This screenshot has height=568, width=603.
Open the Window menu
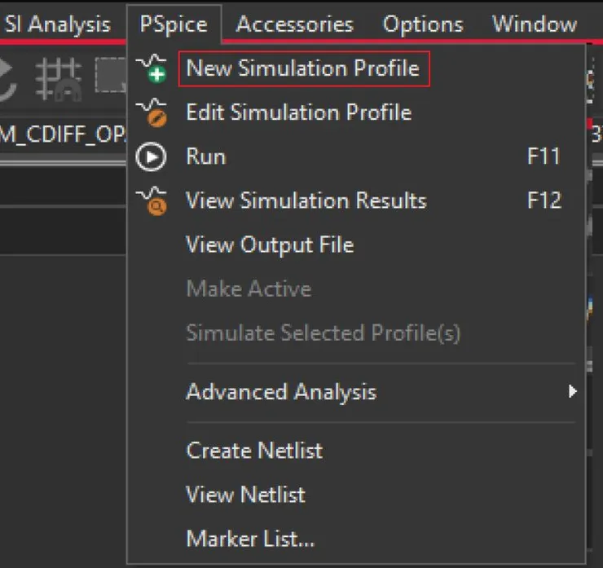pos(534,24)
